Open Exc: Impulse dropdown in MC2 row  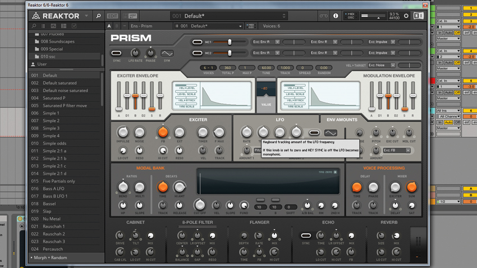[381, 53]
